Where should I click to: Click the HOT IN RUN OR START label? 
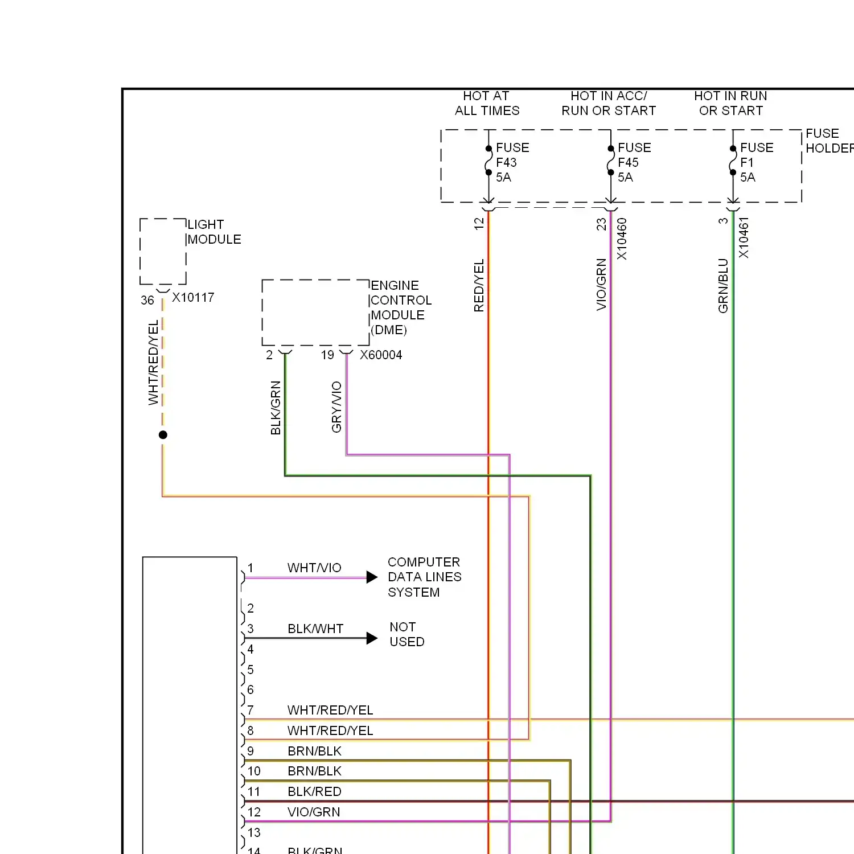tap(731, 103)
